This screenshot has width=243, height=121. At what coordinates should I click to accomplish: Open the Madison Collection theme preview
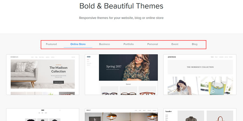pos(43,74)
